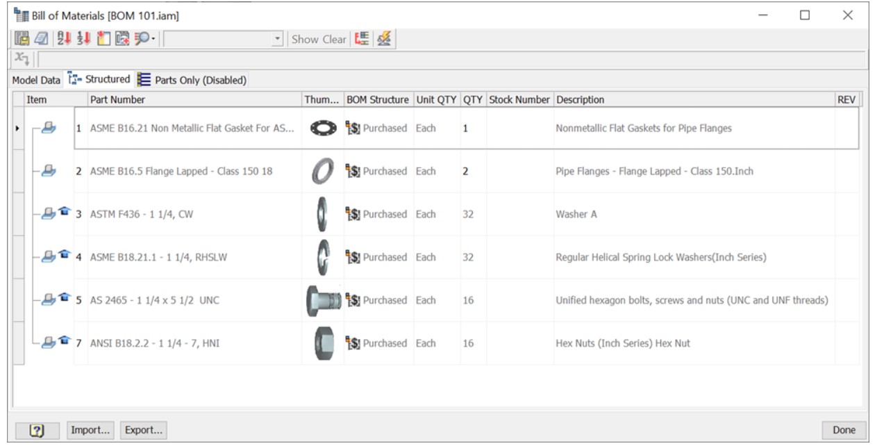
Task: Open the Choose Columns toolbar icon
Action: [x=103, y=40]
